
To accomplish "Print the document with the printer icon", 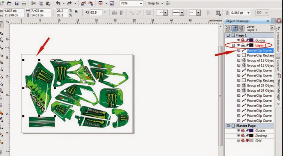I will click(24, 3).
